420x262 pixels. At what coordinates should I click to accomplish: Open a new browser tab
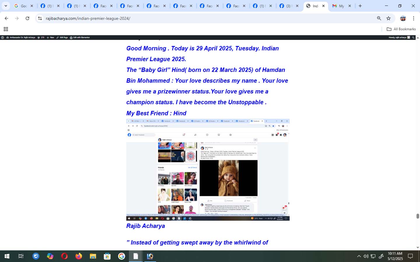[360, 6]
